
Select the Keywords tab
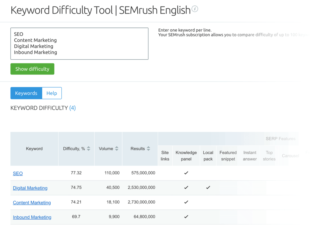(x=26, y=93)
